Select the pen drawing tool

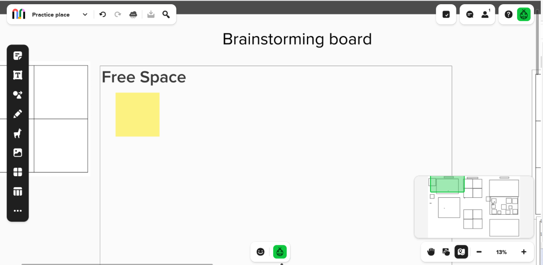tap(17, 114)
